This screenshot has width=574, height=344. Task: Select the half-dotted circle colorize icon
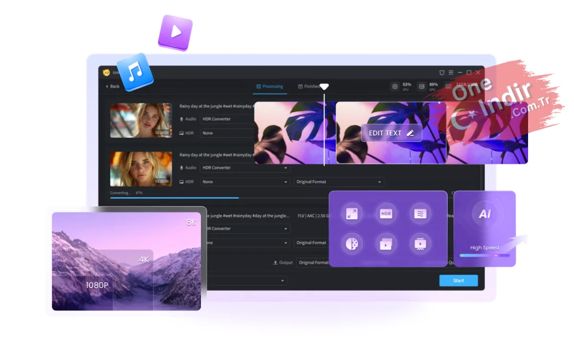tap(353, 244)
